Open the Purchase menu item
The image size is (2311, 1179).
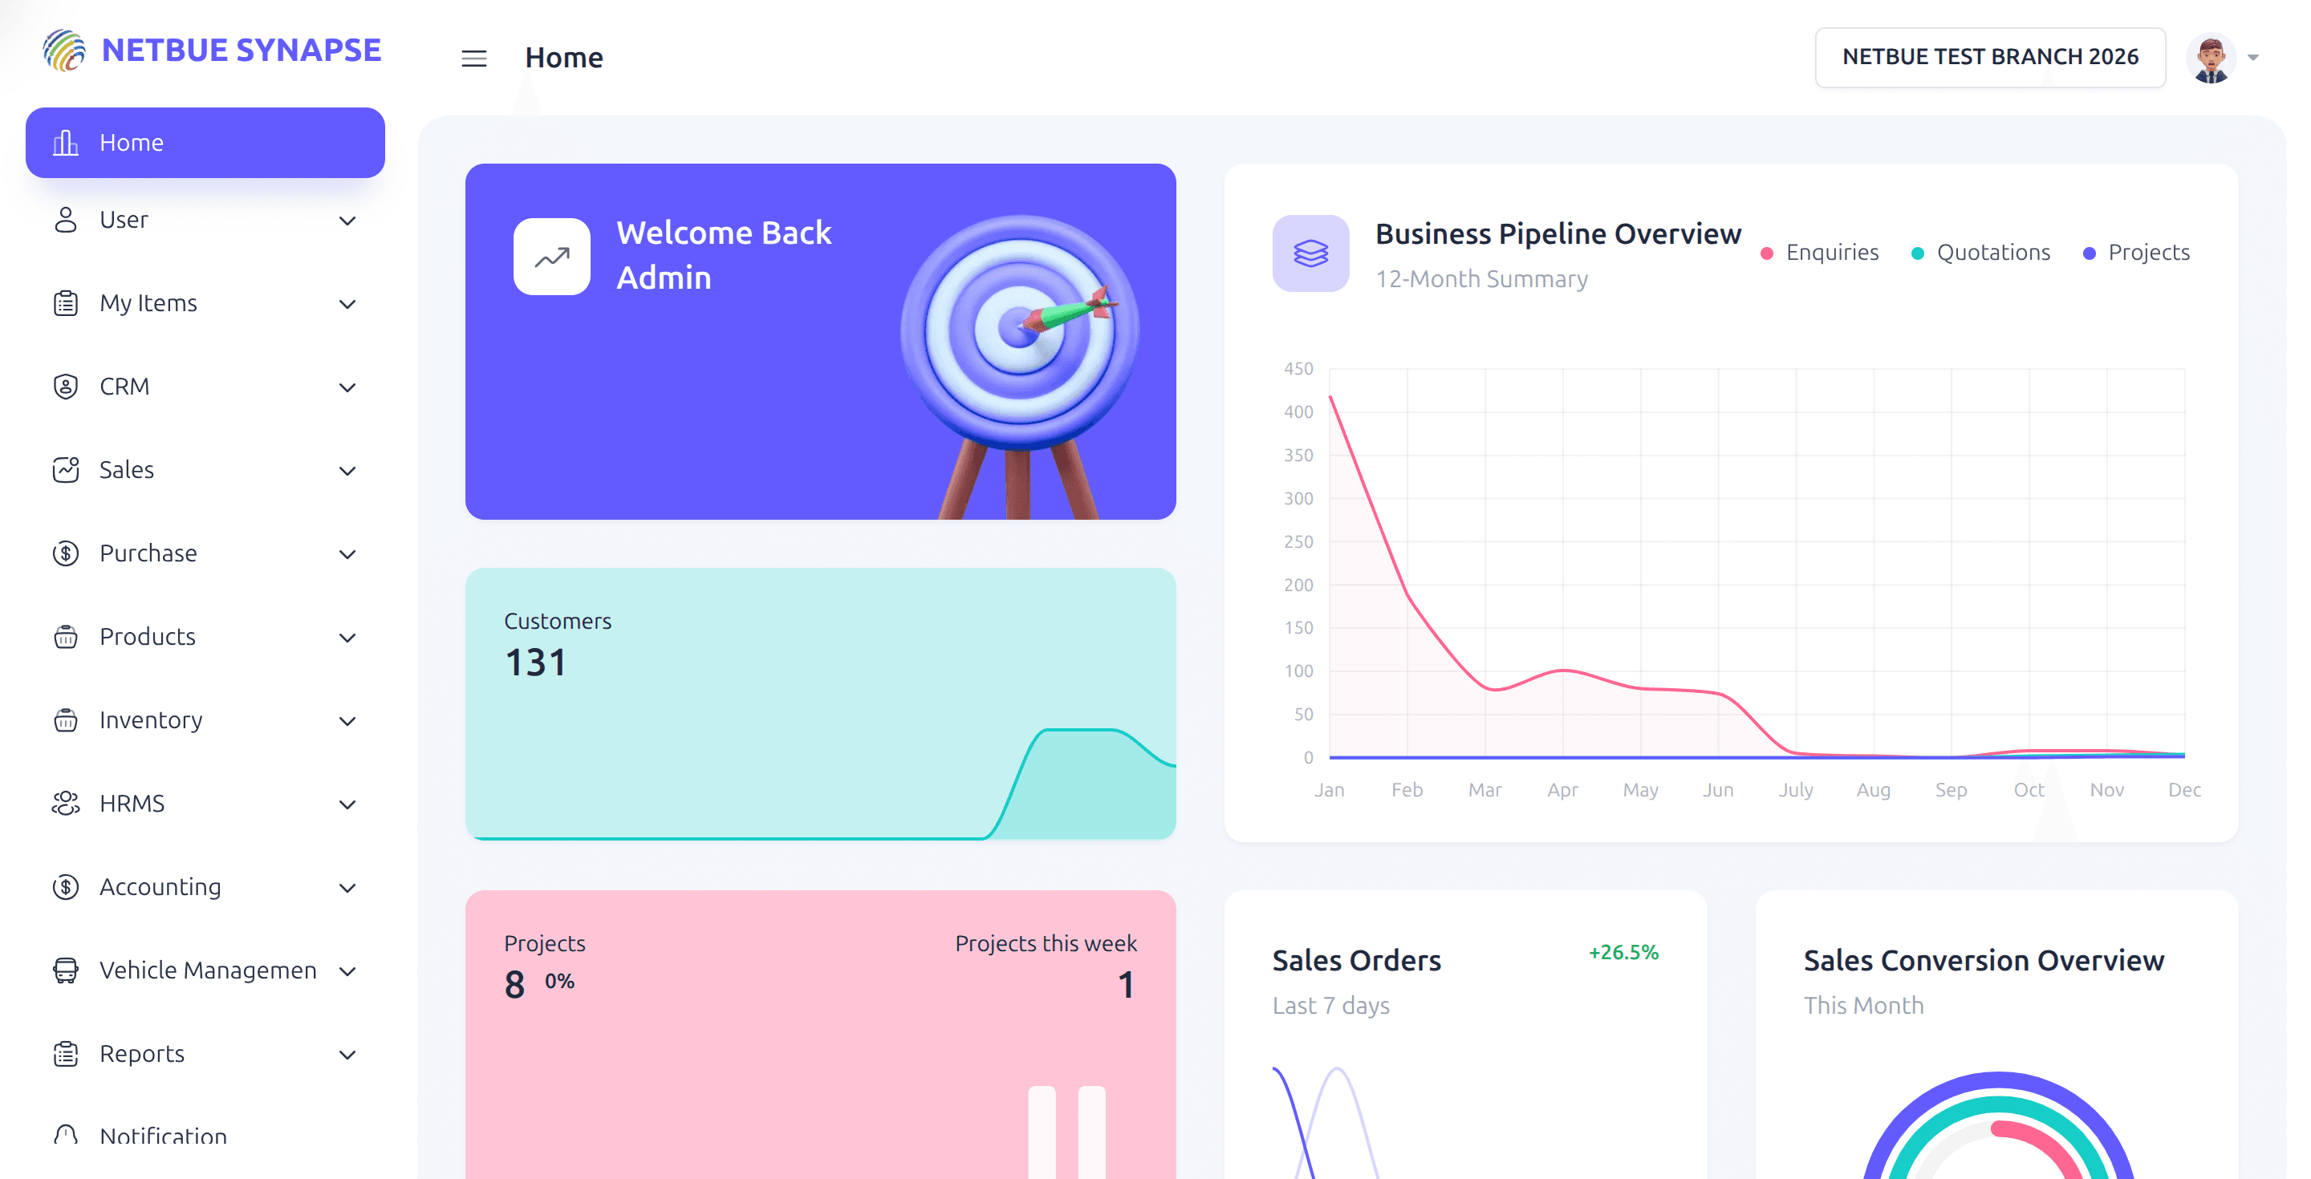pyautogui.click(x=205, y=553)
